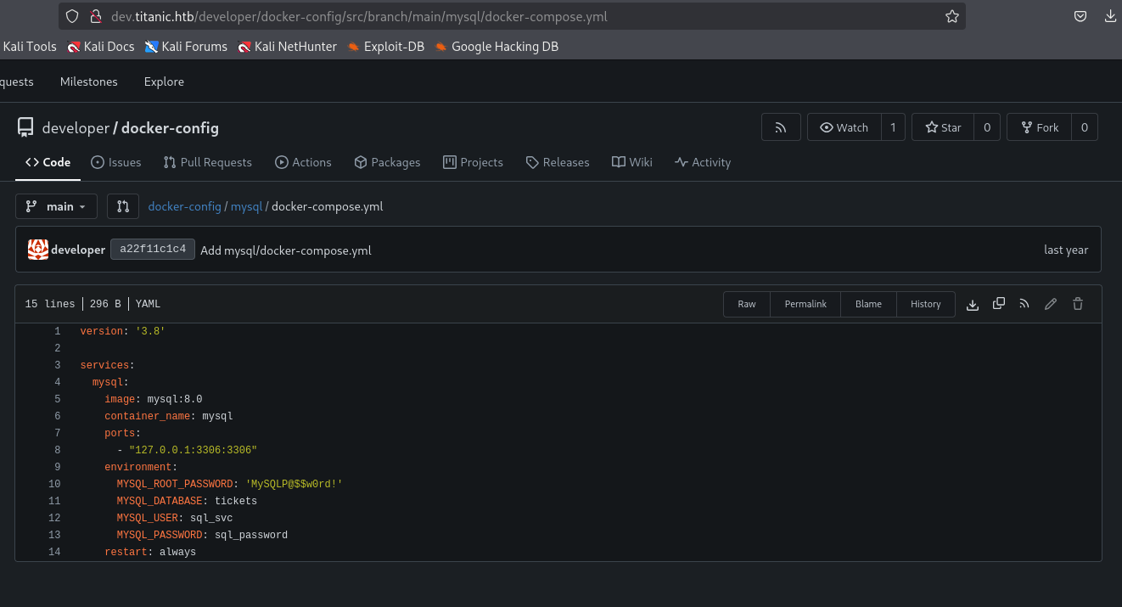Click the Fork button
This screenshot has width=1122, height=607.
[1040, 127]
